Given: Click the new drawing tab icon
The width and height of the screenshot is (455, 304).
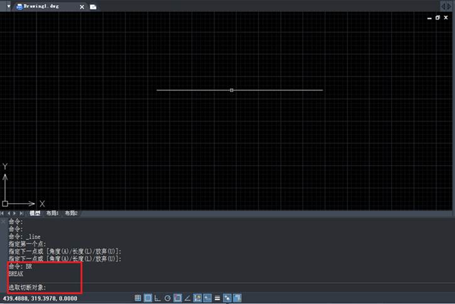Looking at the screenshot, I should pos(93,7).
